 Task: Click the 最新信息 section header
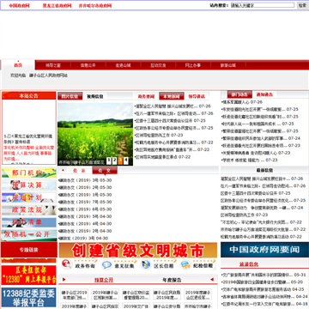point(264,170)
